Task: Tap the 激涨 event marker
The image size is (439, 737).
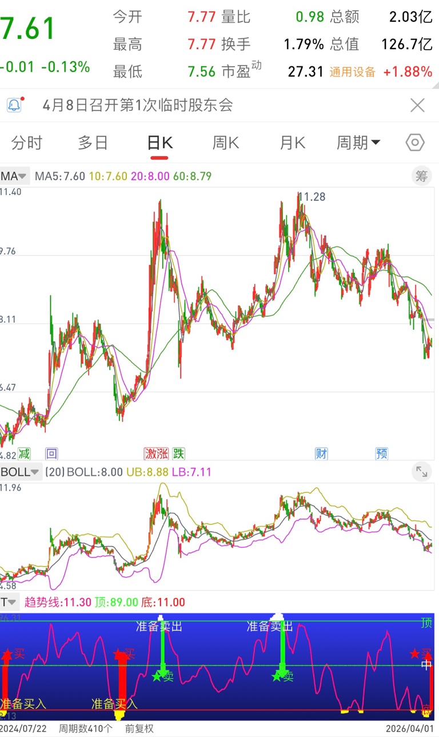Action: [x=157, y=454]
